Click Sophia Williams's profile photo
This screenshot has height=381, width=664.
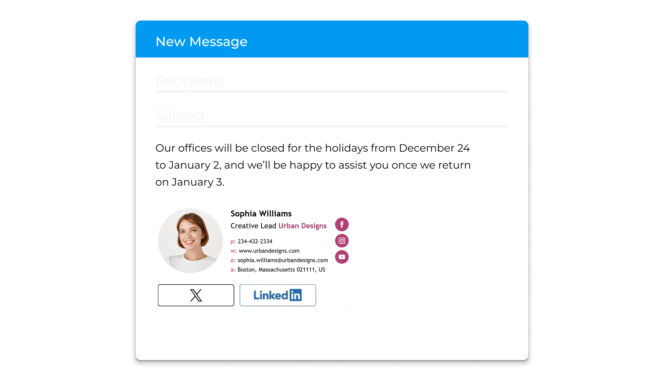[190, 241]
